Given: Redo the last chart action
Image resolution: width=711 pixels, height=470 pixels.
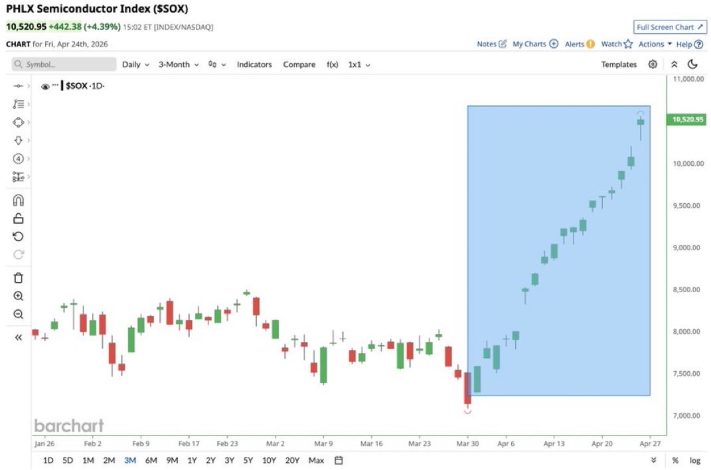Looking at the screenshot, I should click(x=18, y=254).
